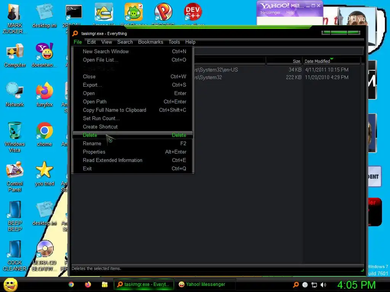This screenshot has width=390, height=292.
Task: Open the volume speaker tray icon
Action: [x=323, y=285]
